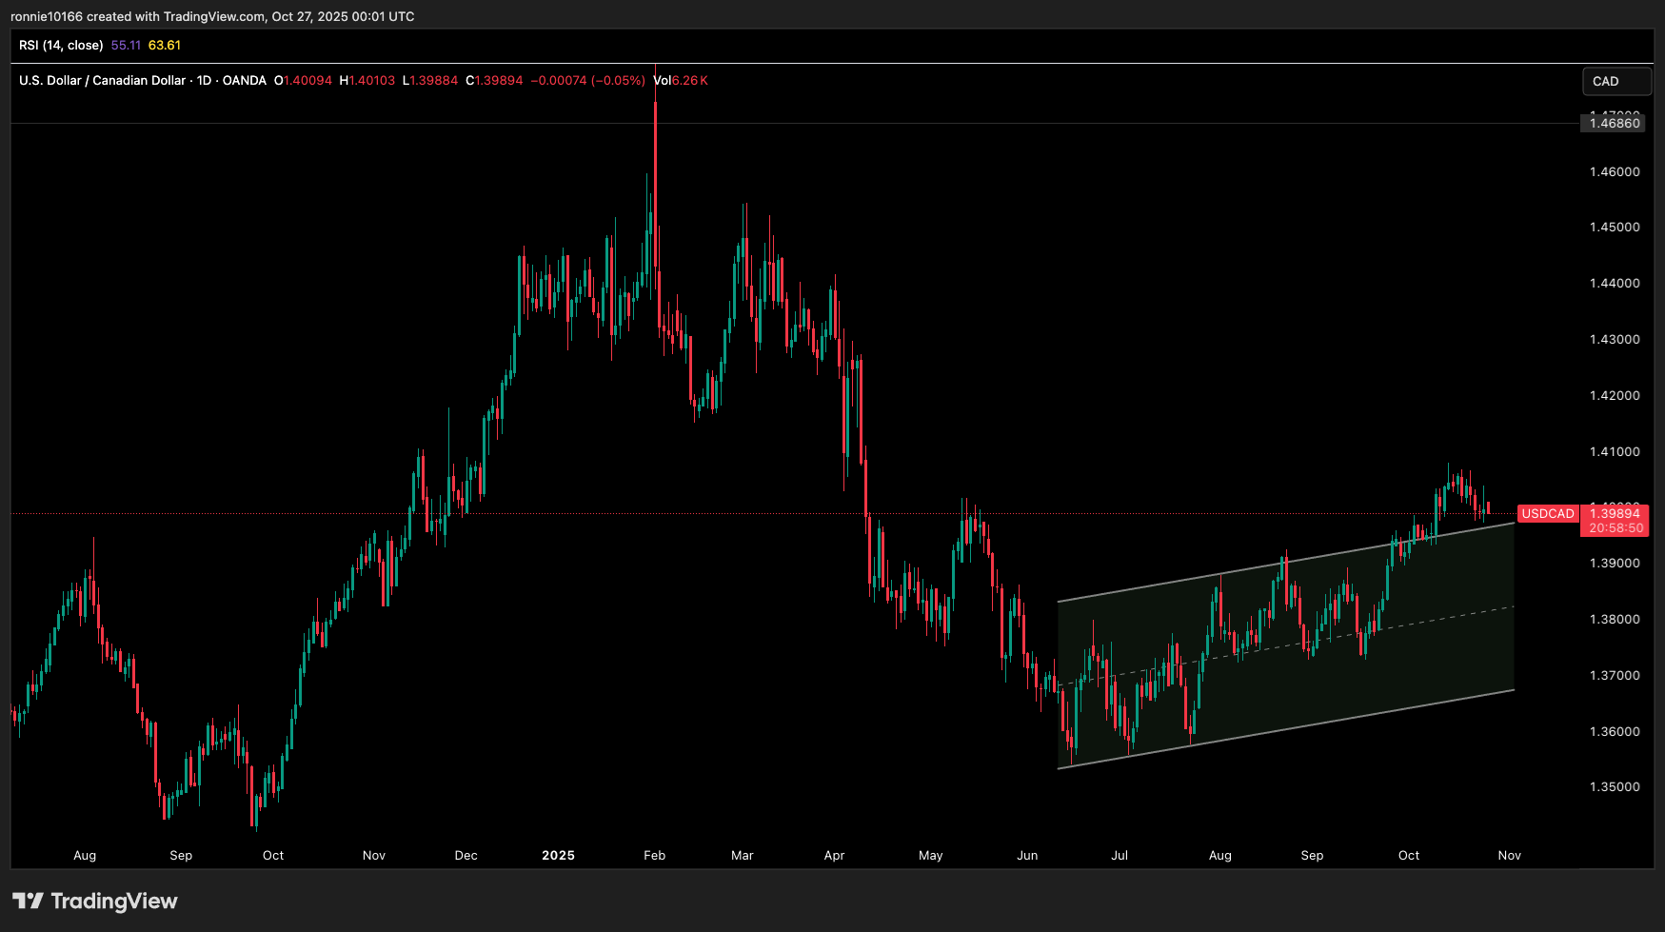Click the countdown timer under the USDCAD label
The image size is (1665, 932).
pyautogui.click(x=1614, y=526)
